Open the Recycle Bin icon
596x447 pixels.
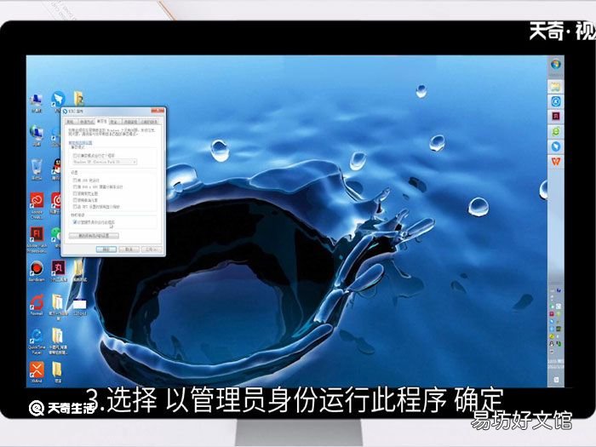[37, 169]
